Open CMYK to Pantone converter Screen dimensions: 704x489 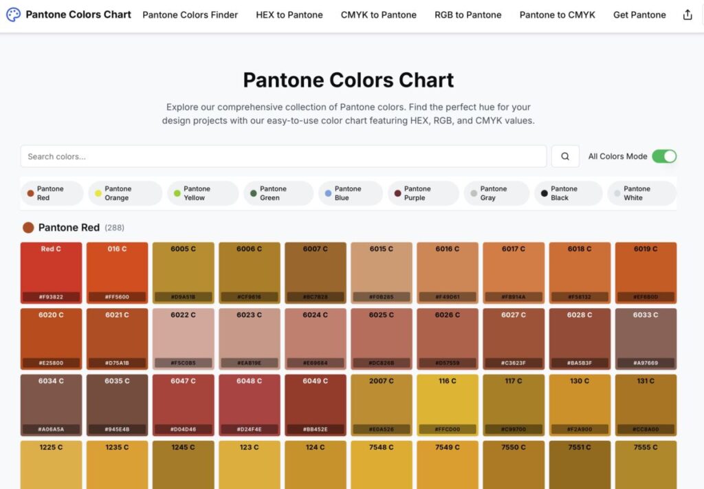click(x=378, y=14)
